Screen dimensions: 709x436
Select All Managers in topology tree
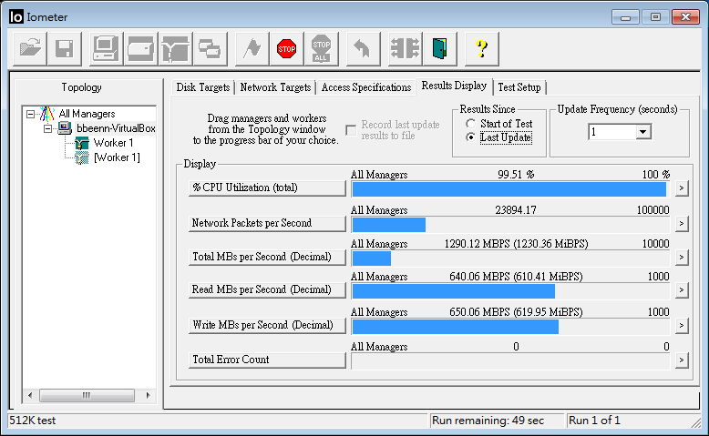[87, 114]
